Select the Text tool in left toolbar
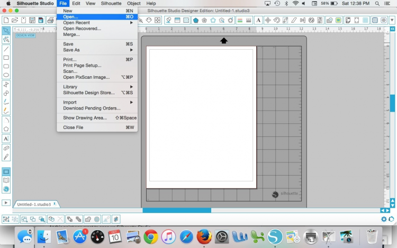The width and height of the screenshot is (397, 248). coord(6,139)
